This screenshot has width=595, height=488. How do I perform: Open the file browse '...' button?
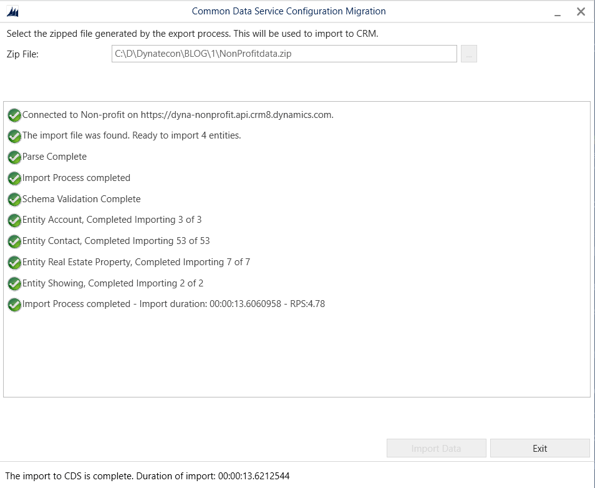[468, 54]
